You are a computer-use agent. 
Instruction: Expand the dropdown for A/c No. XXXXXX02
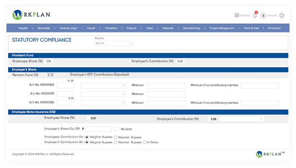point(103,86)
